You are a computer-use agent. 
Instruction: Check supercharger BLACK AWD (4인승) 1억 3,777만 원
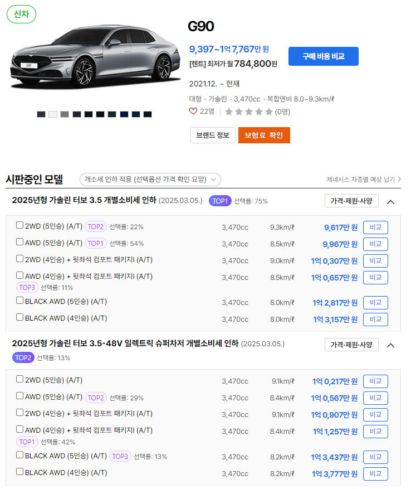[19, 471]
